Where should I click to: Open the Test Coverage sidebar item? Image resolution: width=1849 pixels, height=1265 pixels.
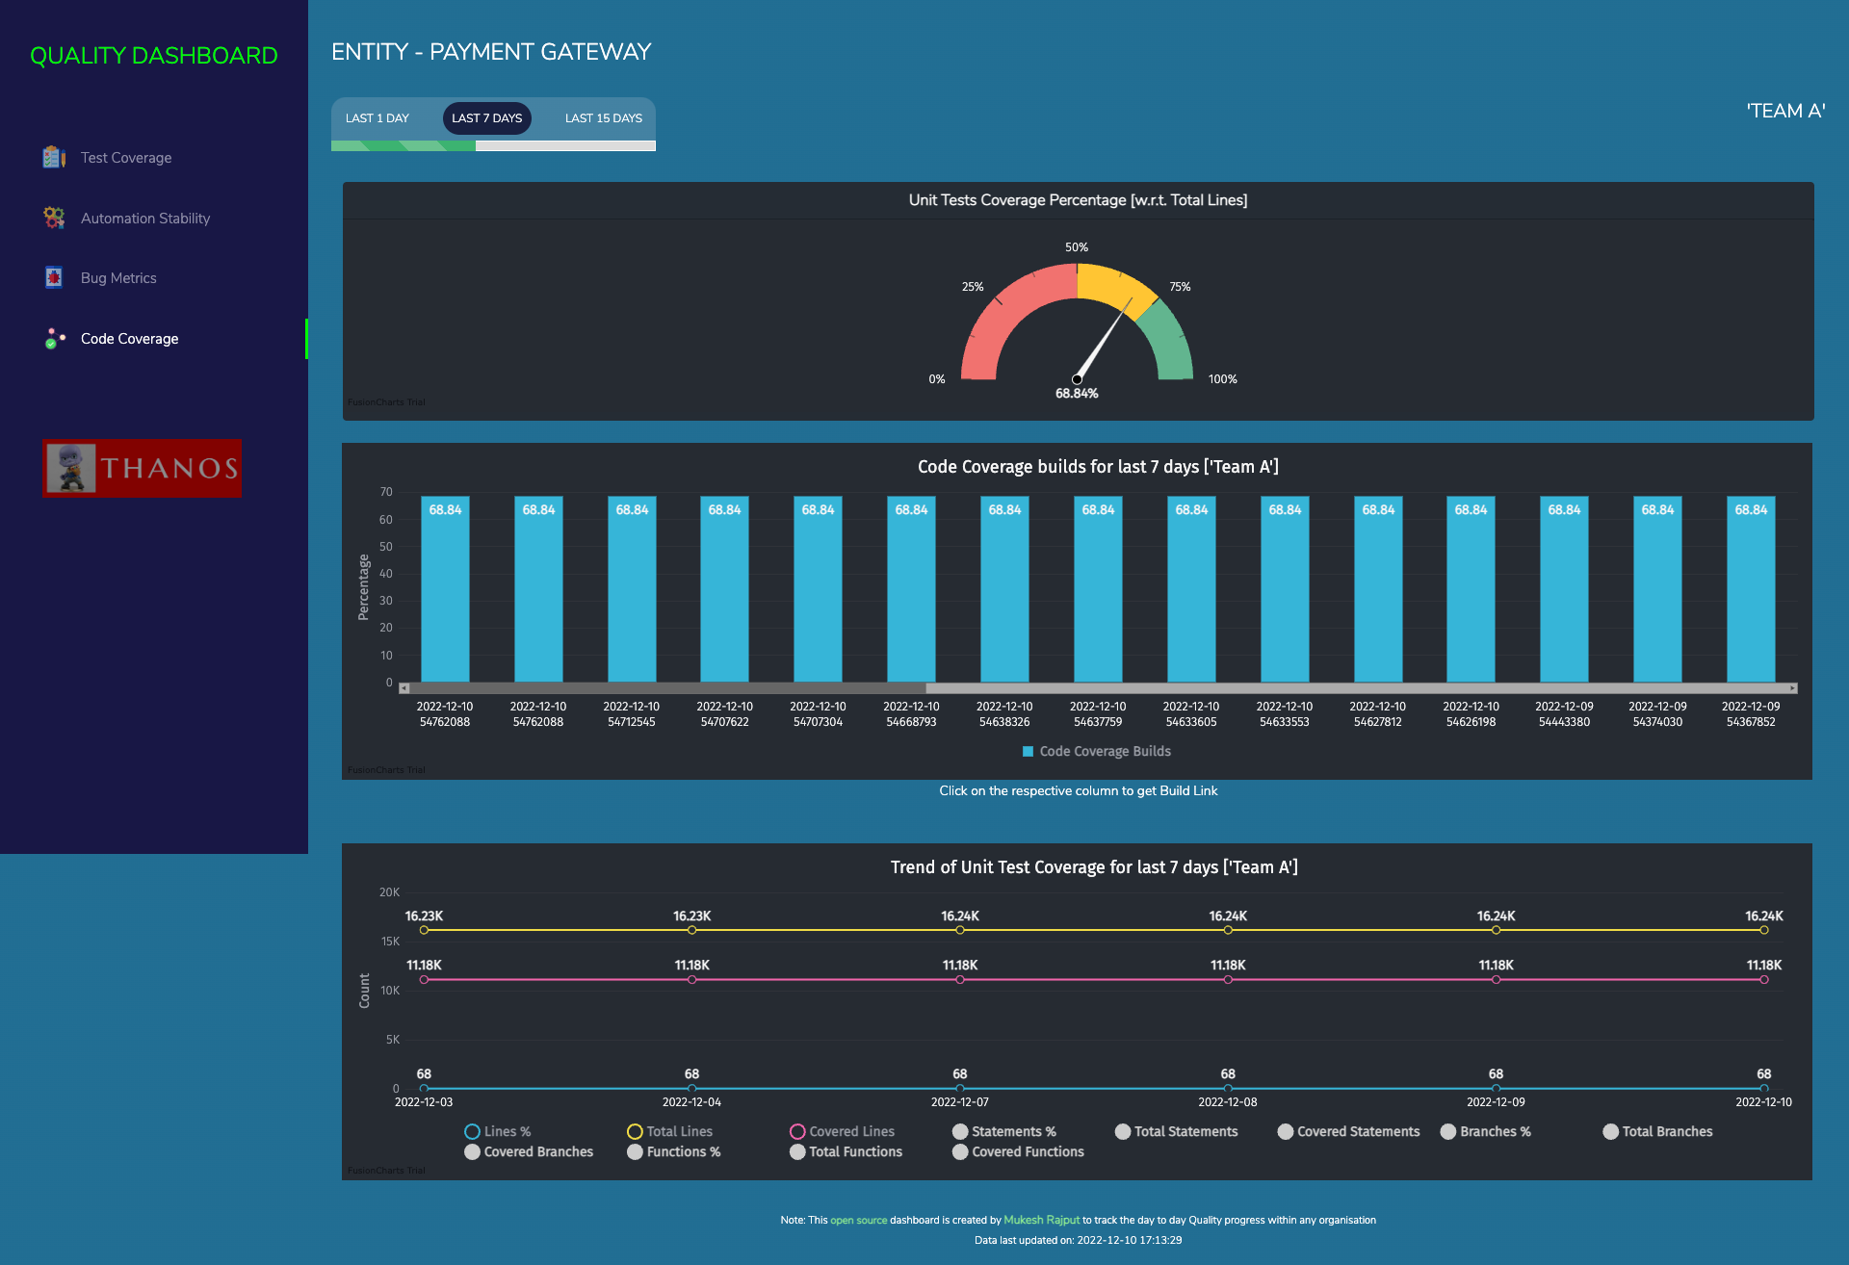[154, 158]
